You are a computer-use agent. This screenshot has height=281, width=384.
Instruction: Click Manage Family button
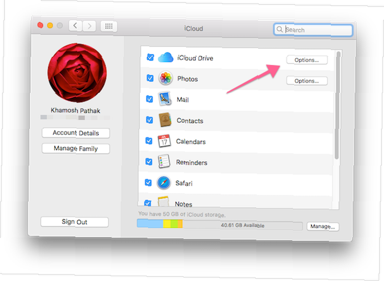76,148
